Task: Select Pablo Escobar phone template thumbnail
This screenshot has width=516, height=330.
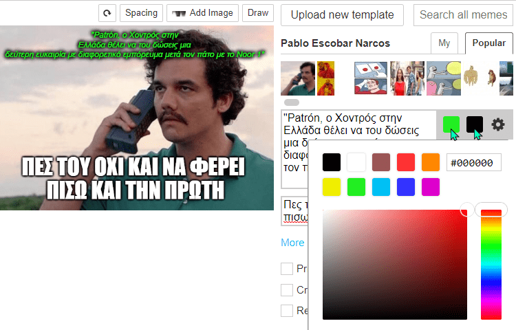Action: click(298, 78)
